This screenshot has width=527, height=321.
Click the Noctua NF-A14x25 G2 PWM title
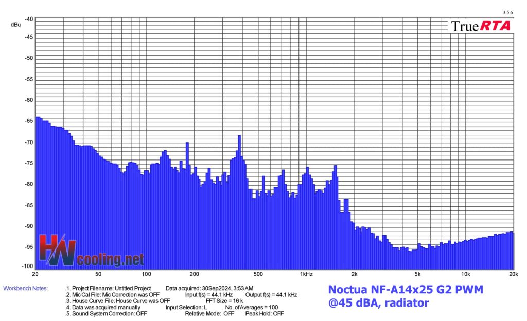406,290
